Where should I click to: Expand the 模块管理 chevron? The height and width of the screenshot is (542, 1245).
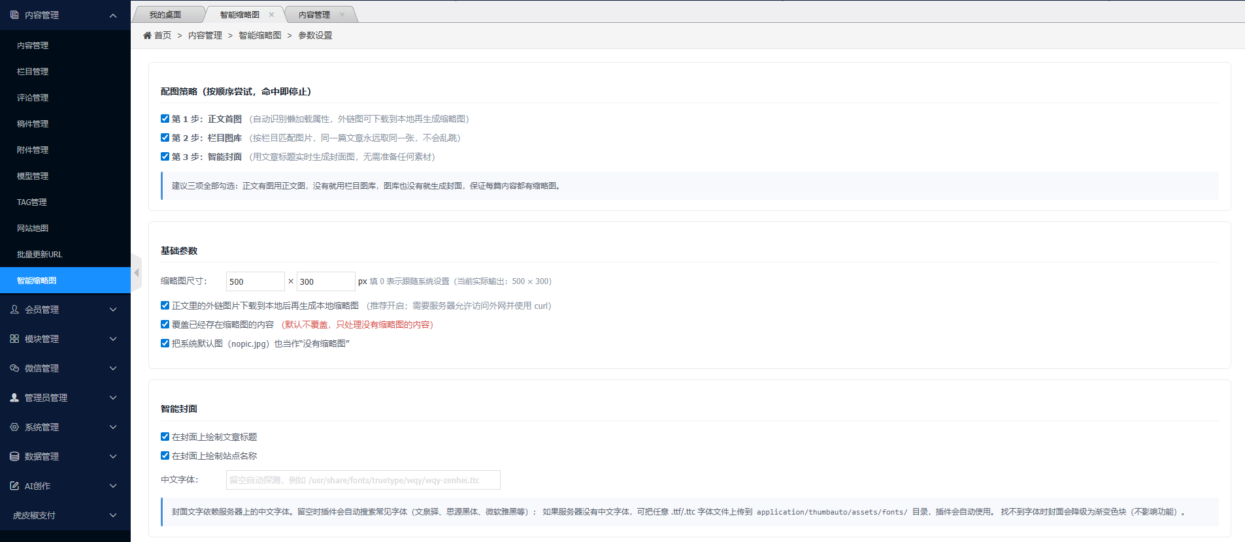tap(113, 339)
